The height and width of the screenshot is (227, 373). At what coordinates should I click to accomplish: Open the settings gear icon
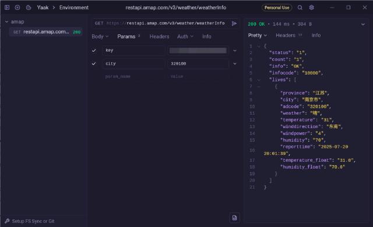(311, 8)
